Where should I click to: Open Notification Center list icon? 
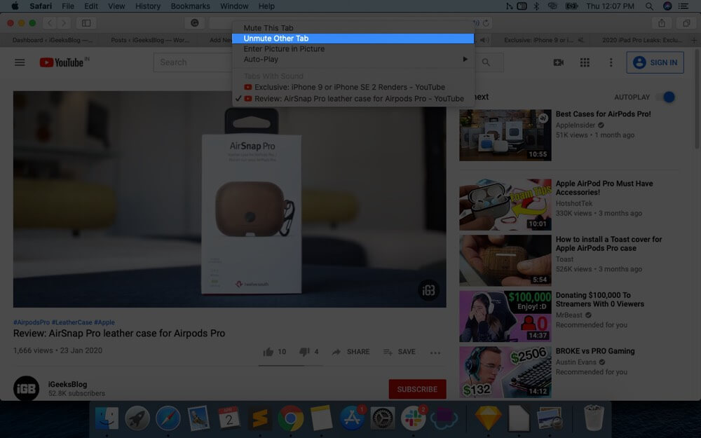683,6
